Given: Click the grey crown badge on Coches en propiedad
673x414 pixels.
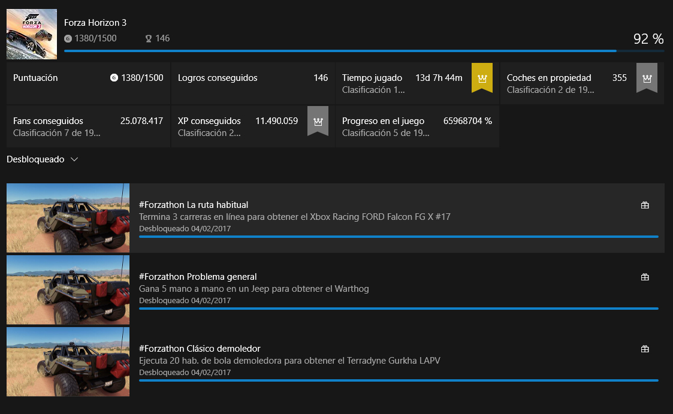Looking at the screenshot, I should coord(647,78).
